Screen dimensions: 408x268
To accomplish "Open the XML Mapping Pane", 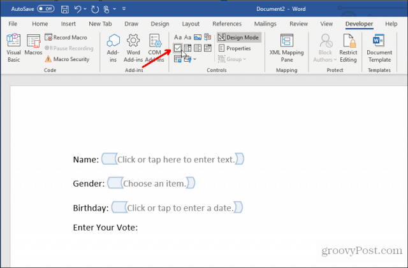I will [x=286, y=48].
